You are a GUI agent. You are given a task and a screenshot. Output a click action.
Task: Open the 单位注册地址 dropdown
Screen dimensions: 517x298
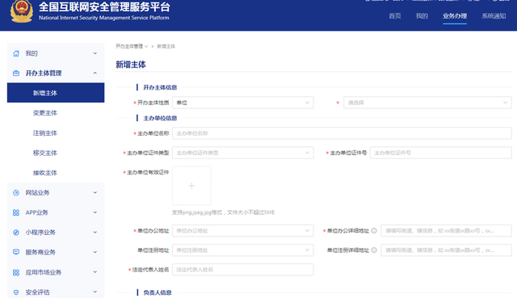(242, 250)
